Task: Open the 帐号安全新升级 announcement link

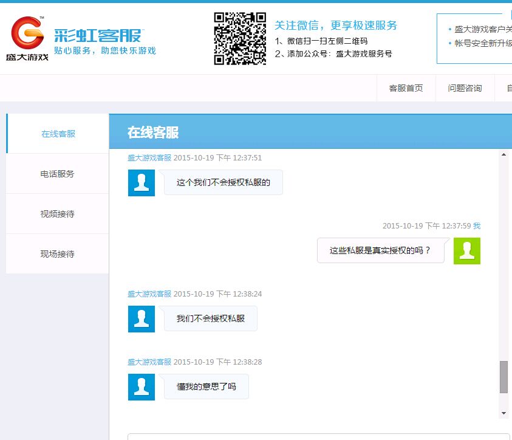Action: [x=483, y=43]
